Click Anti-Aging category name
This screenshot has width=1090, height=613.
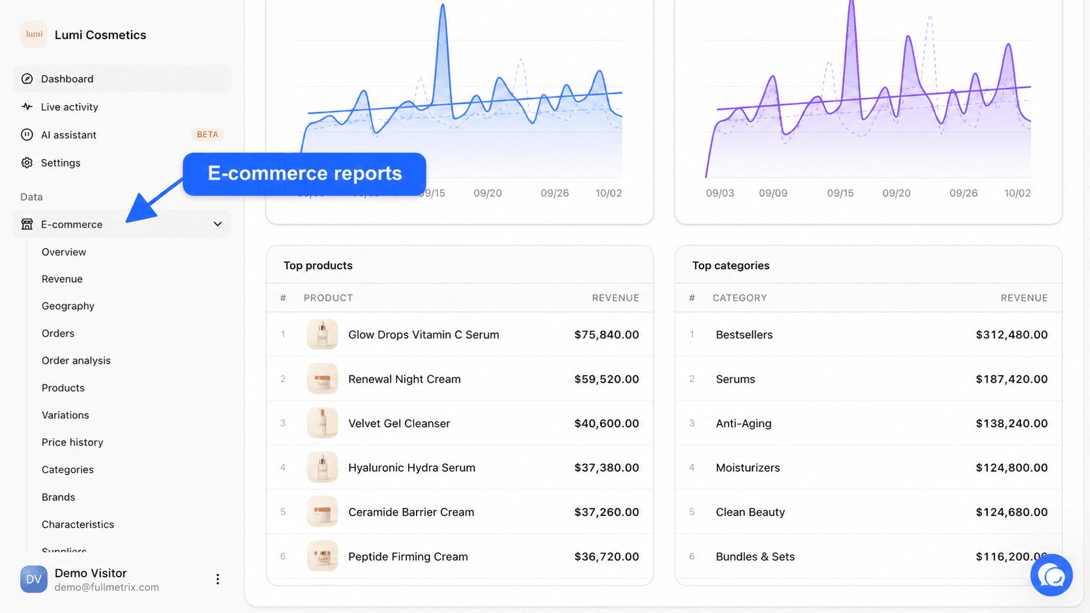743,423
